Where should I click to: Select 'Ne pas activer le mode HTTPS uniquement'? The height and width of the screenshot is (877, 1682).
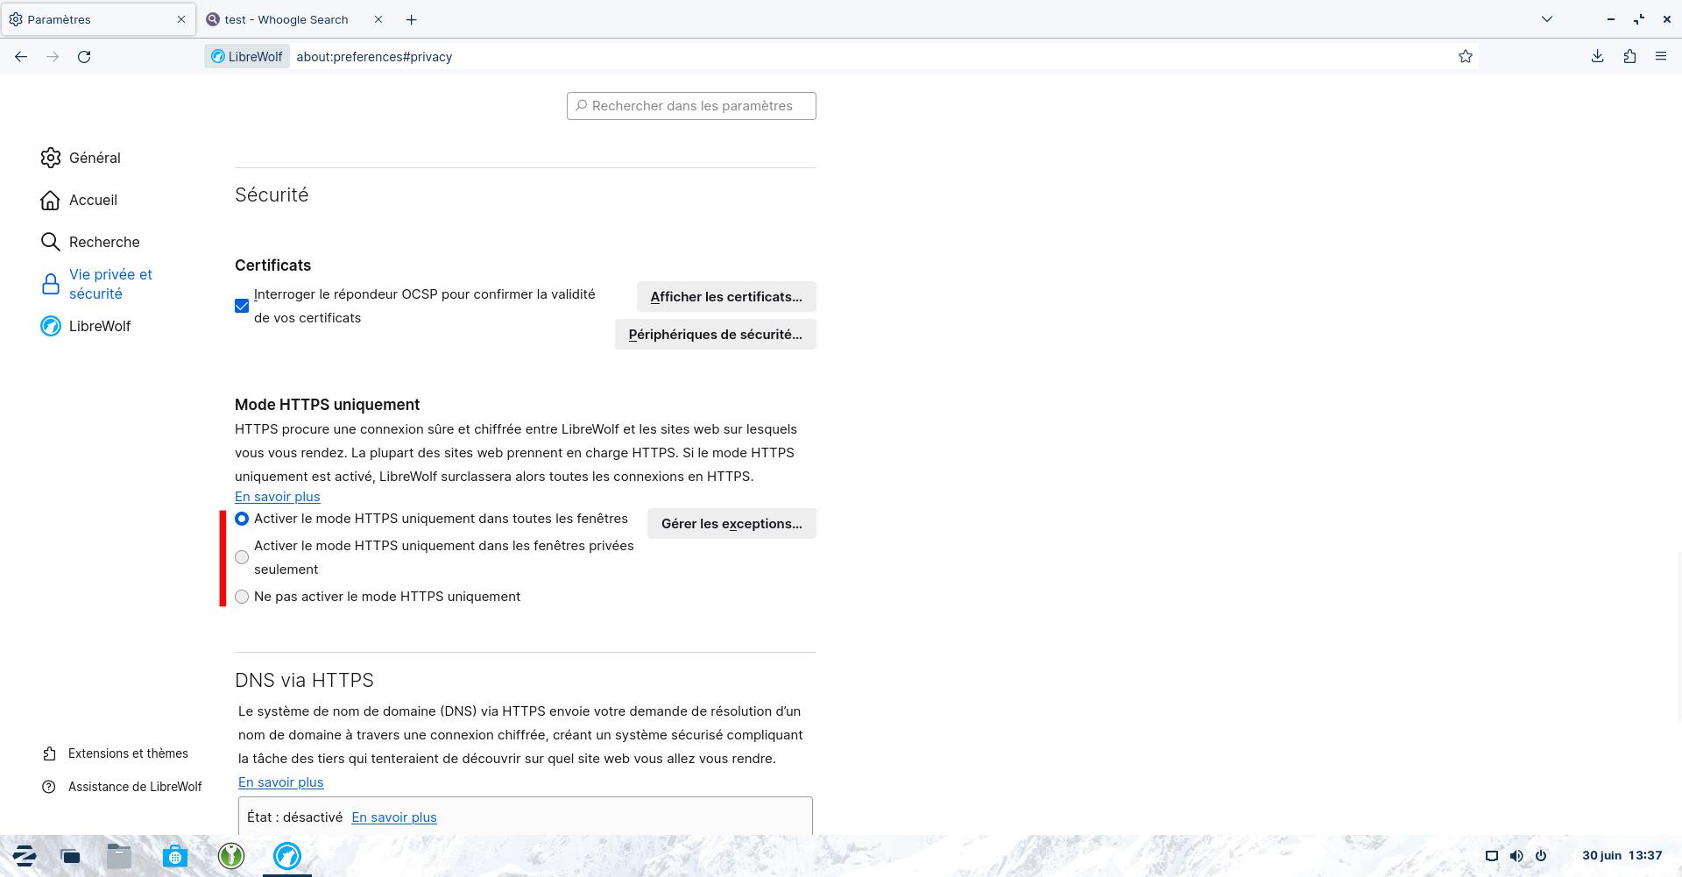pos(242,597)
